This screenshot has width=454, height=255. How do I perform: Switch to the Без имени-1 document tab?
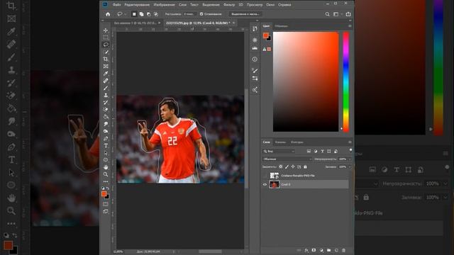[135, 23]
